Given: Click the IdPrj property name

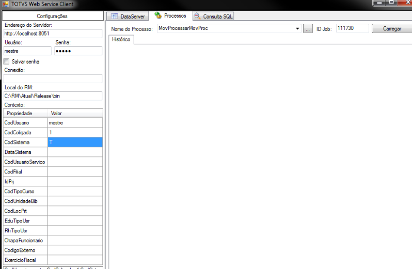Looking at the screenshot, I should (x=9, y=182).
